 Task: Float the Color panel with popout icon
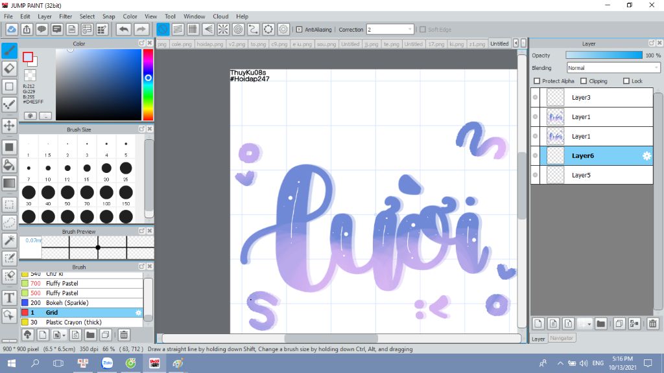point(142,43)
